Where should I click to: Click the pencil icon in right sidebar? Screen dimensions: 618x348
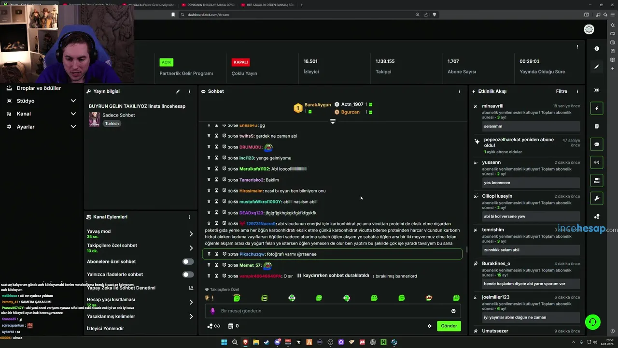tap(597, 67)
